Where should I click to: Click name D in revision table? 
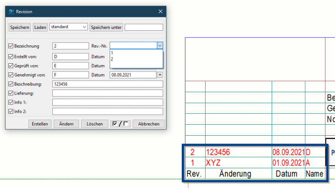click(308, 152)
